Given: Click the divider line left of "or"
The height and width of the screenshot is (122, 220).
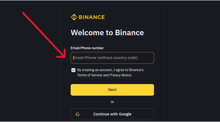Looking at the screenshot, I should 89,102.
